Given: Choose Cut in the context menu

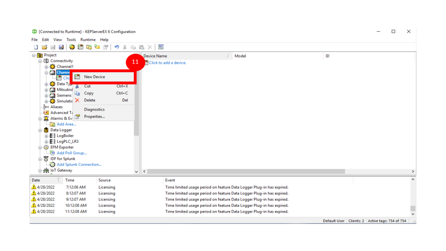Looking at the screenshot, I should click(103, 86).
